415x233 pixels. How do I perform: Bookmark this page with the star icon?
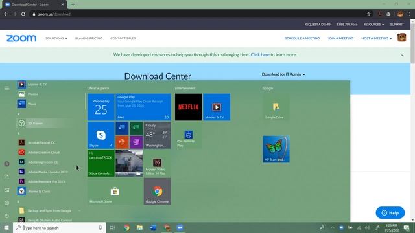click(369, 14)
